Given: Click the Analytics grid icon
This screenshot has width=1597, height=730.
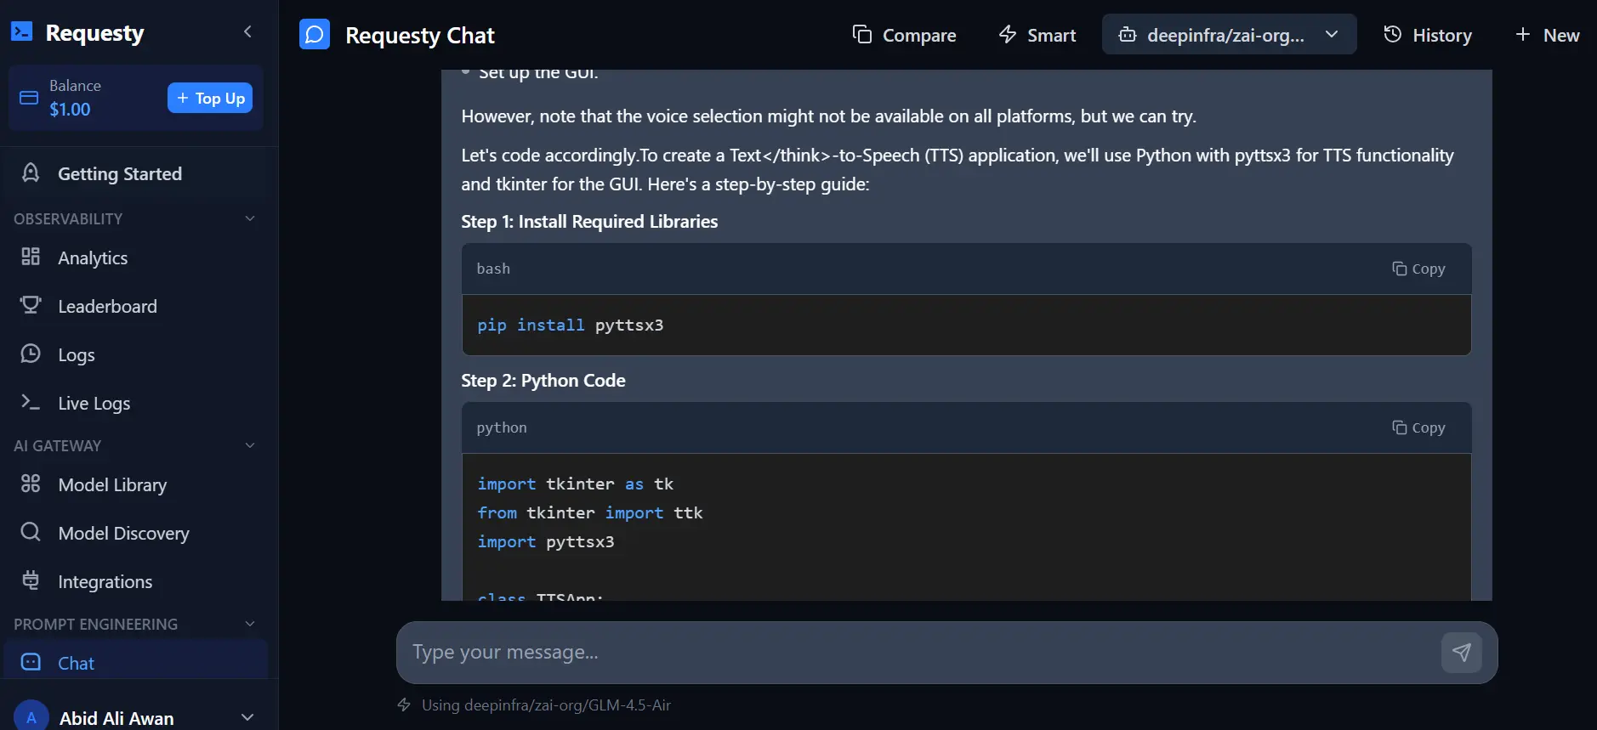Looking at the screenshot, I should [x=31, y=257].
